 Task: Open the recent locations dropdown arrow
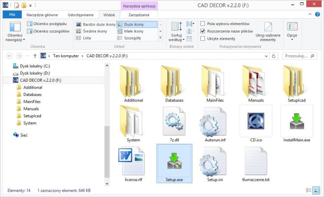point(28,56)
